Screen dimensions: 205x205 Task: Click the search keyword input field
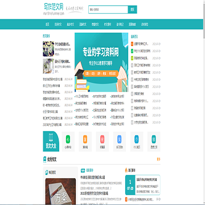point(108,10)
